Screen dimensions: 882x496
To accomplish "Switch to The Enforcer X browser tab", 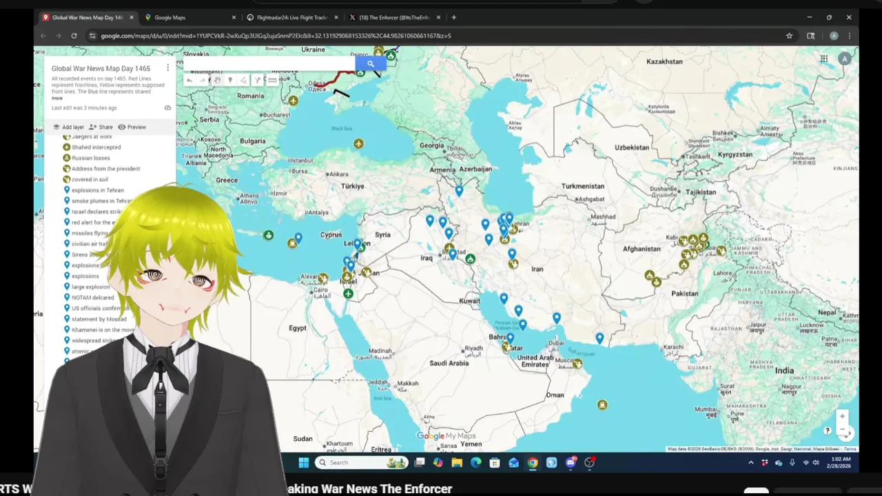I will [394, 17].
